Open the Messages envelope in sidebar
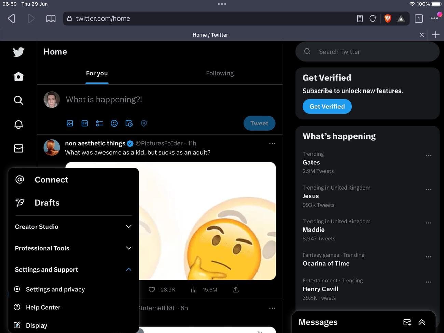Viewport: 444px width, 333px height. coord(18,148)
